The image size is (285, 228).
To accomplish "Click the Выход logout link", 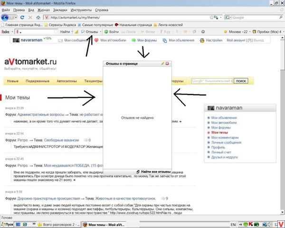I will [x=258, y=40].
